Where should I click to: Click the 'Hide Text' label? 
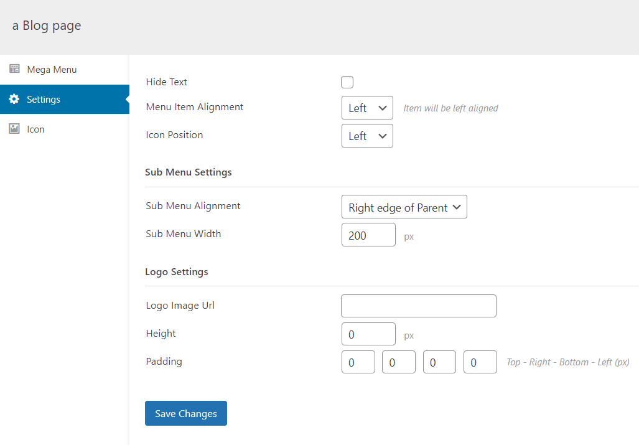pyautogui.click(x=166, y=82)
